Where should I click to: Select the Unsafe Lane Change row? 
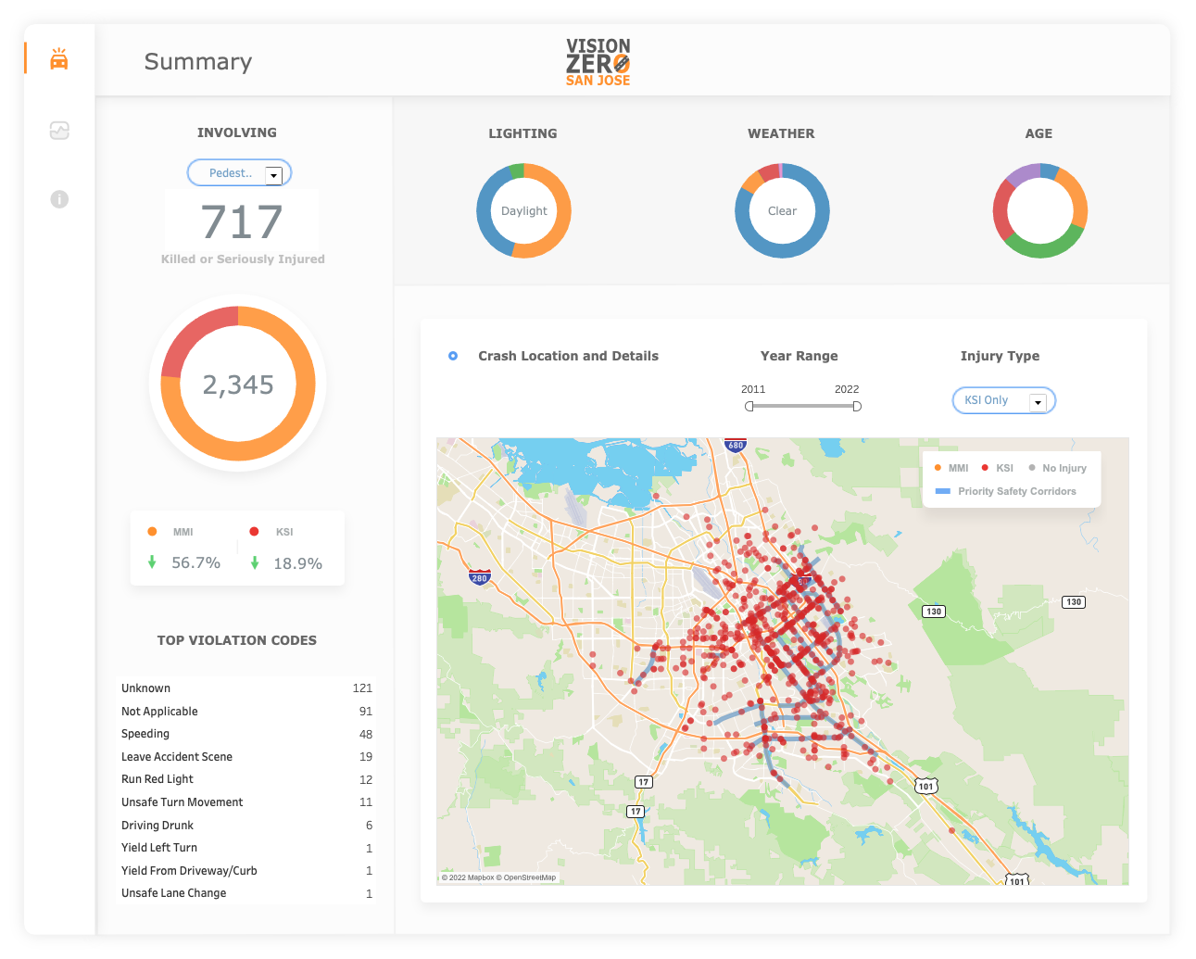[246, 893]
